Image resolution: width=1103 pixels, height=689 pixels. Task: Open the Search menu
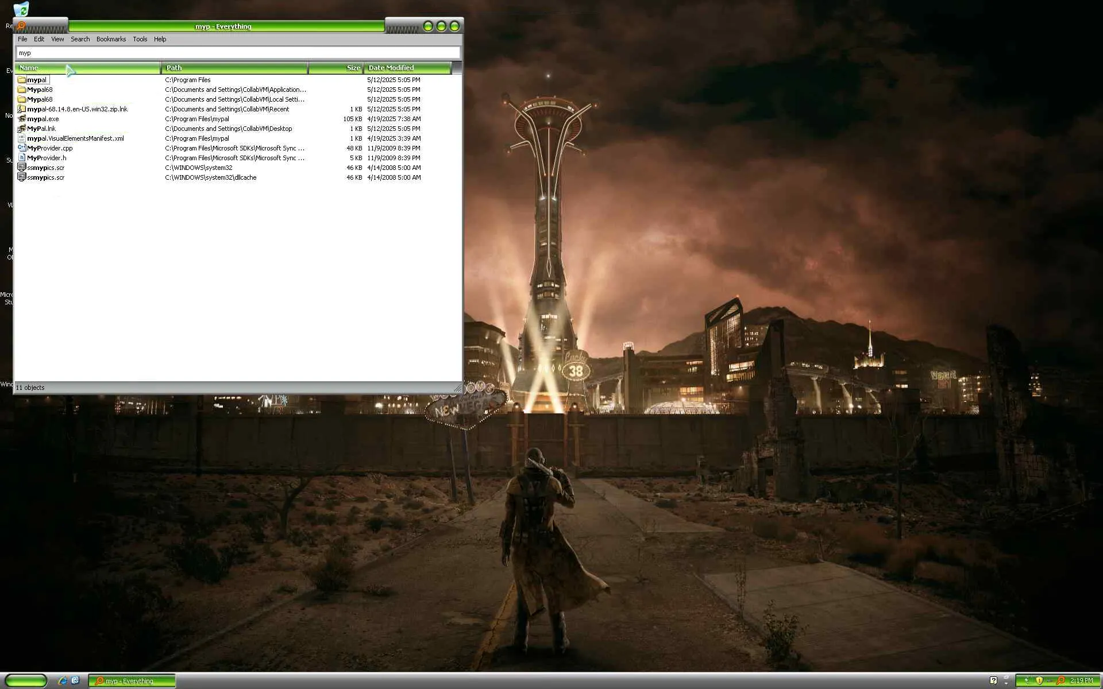pyautogui.click(x=80, y=39)
